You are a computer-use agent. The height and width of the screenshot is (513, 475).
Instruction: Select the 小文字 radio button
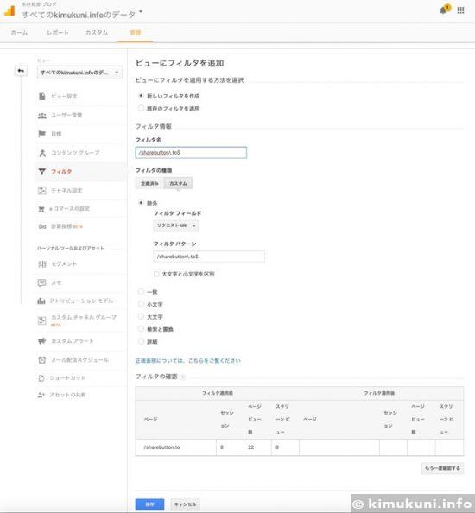coord(141,304)
